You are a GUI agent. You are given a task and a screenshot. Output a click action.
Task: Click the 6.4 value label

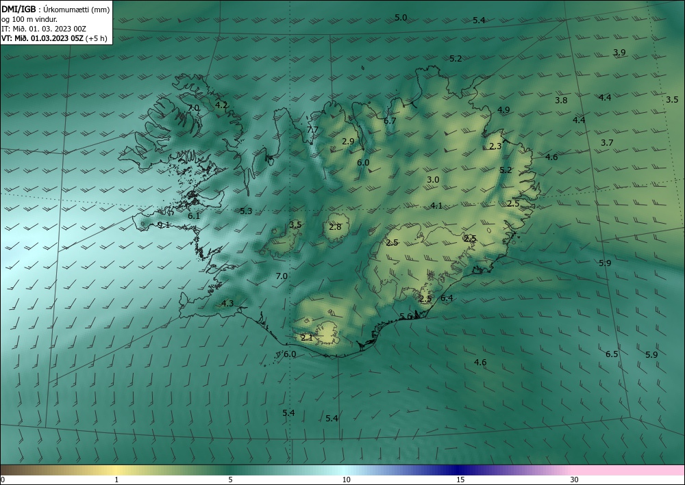(x=447, y=298)
